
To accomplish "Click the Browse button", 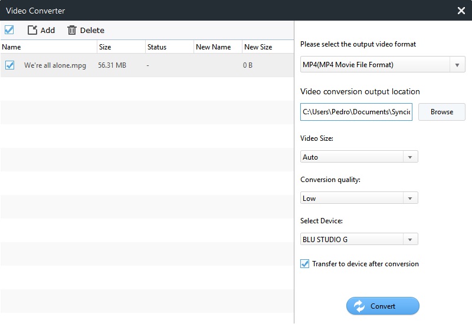I will point(441,112).
